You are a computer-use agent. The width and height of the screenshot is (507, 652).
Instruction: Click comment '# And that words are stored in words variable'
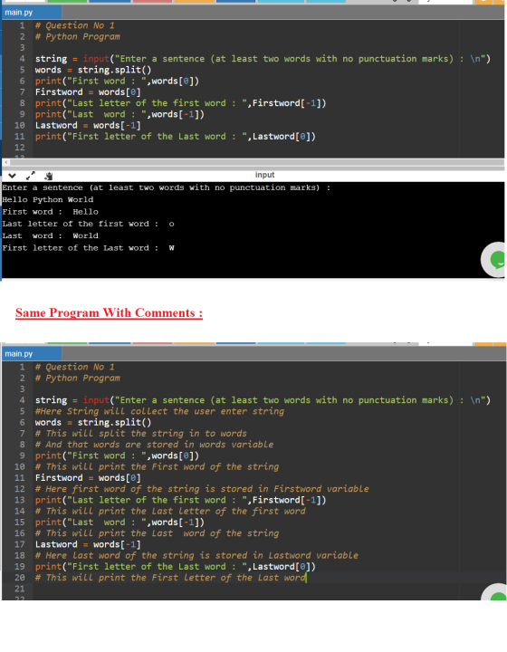(x=154, y=445)
